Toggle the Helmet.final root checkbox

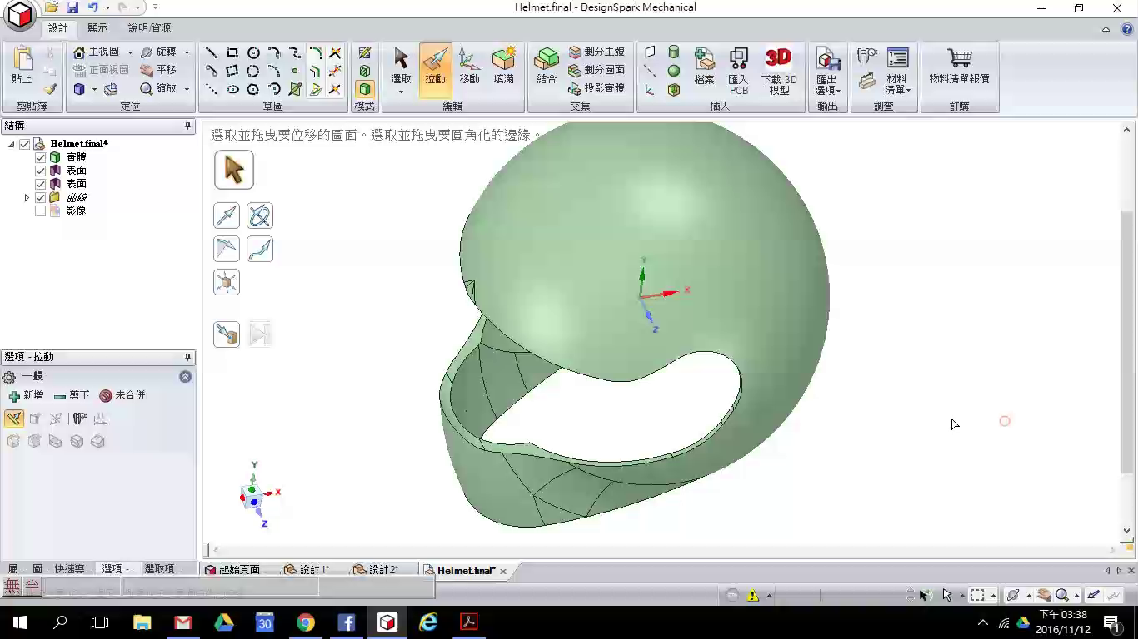click(x=25, y=144)
